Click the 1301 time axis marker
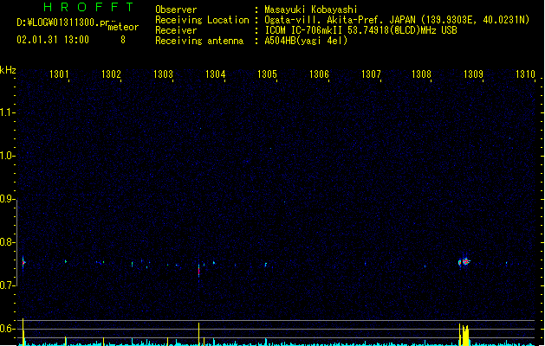This screenshot has height=346, width=545. point(59,74)
